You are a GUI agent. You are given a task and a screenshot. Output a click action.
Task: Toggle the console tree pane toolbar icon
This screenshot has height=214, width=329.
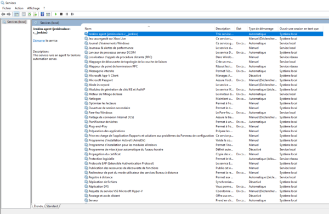click(x=16, y=14)
